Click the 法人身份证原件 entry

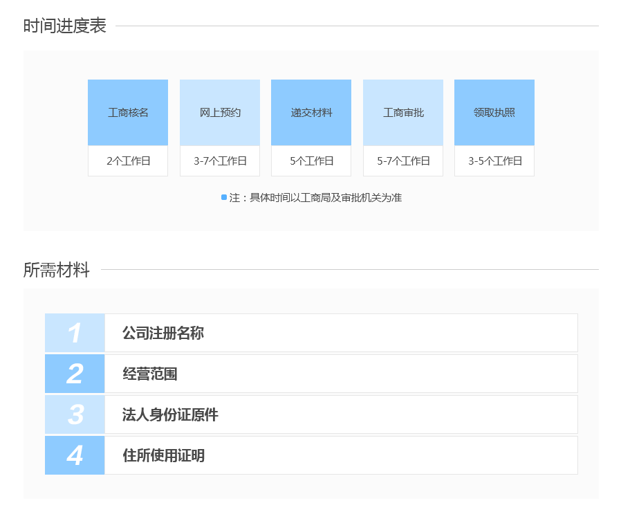(x=170, y=415)
